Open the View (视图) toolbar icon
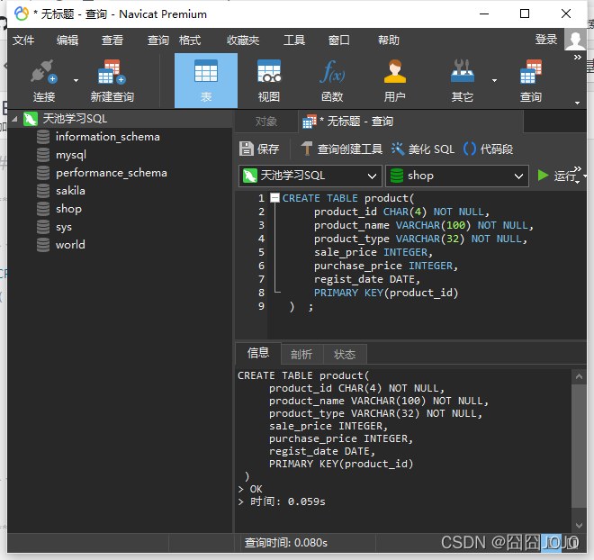The width and height of the screenshot is (594, 560). click(269, 80)
